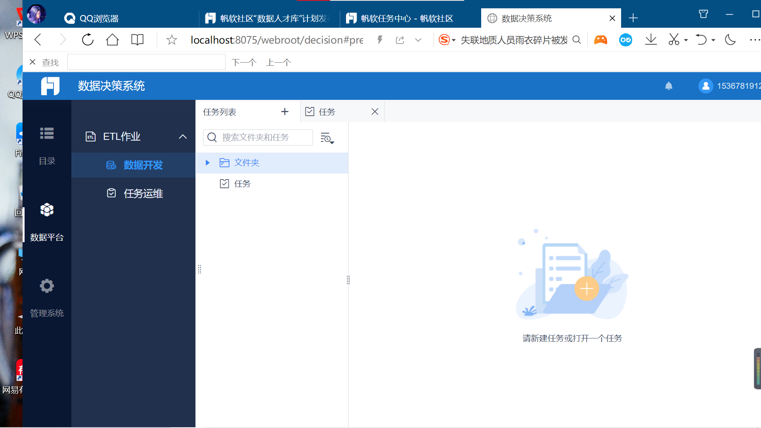Image resolution: width=761 pixels, height=428 pixels.
Task: Open the browser skin shirt icon
Action: [704, 14]
